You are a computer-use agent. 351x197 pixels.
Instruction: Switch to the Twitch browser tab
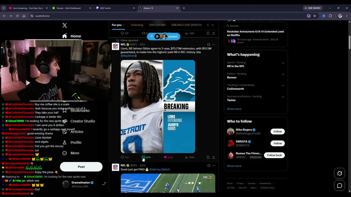tap(115, 8)
